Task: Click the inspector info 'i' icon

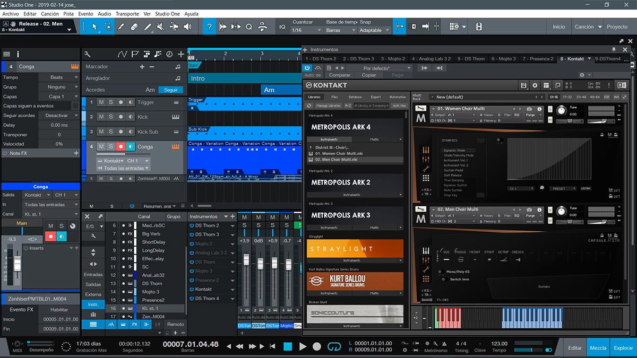Action: click(18, 54)
